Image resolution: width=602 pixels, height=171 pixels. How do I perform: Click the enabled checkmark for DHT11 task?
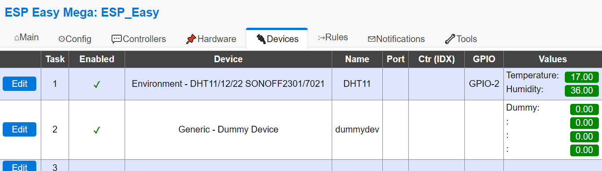[x=96, y=85]
